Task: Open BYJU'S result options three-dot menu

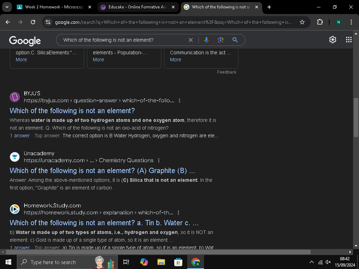Action: (x=179, y=101)
